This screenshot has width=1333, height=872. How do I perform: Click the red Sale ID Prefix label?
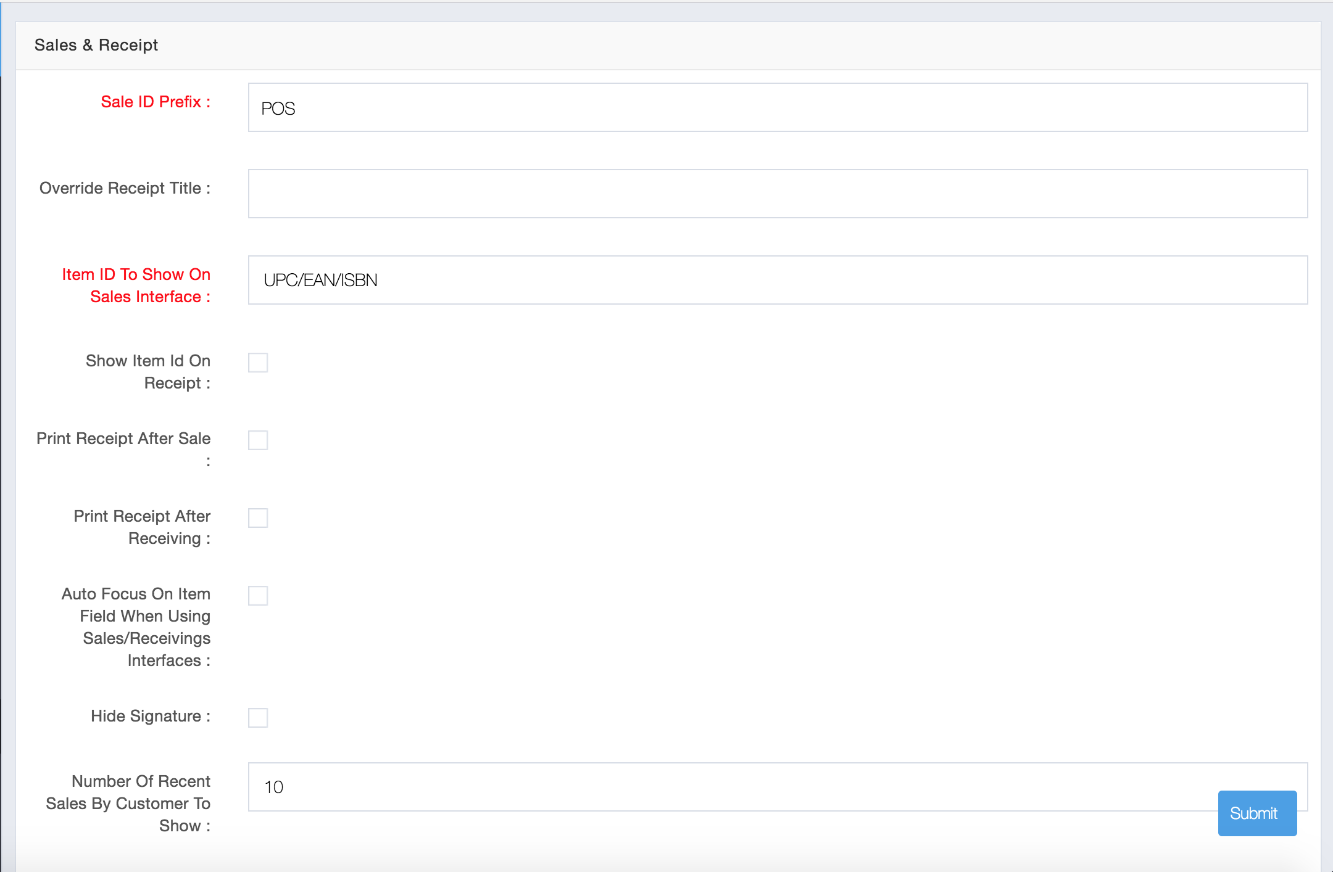point(155,102)
